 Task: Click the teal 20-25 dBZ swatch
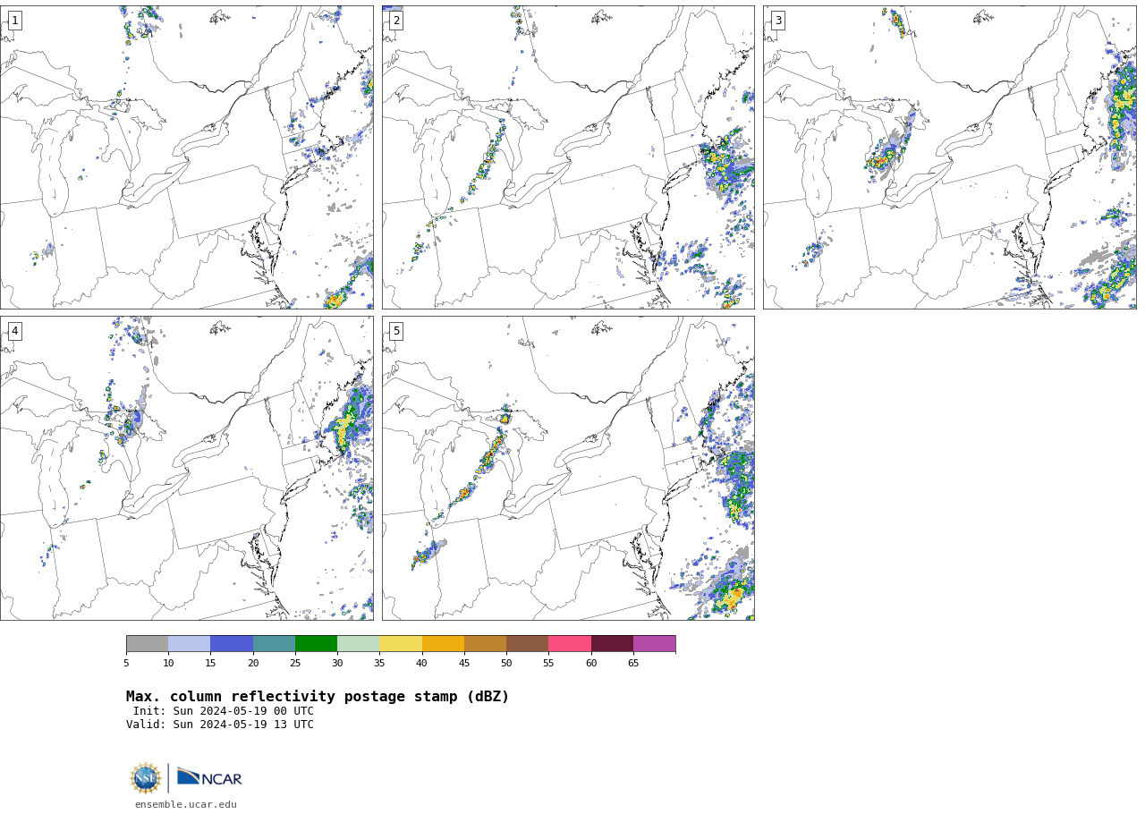click(274, 644)
